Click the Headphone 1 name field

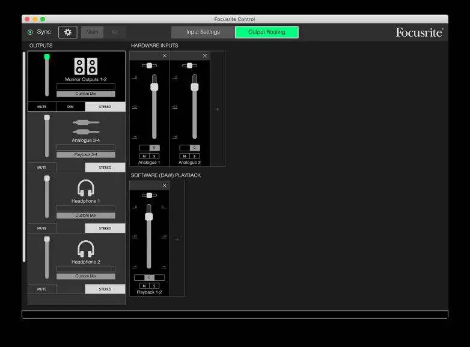pos(86,208)
